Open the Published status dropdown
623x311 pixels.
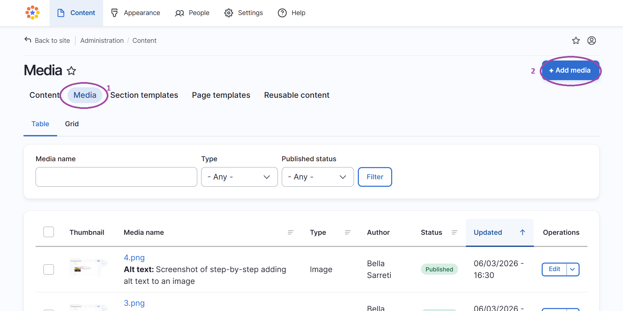pyautogui.click(x=318, y=177)
